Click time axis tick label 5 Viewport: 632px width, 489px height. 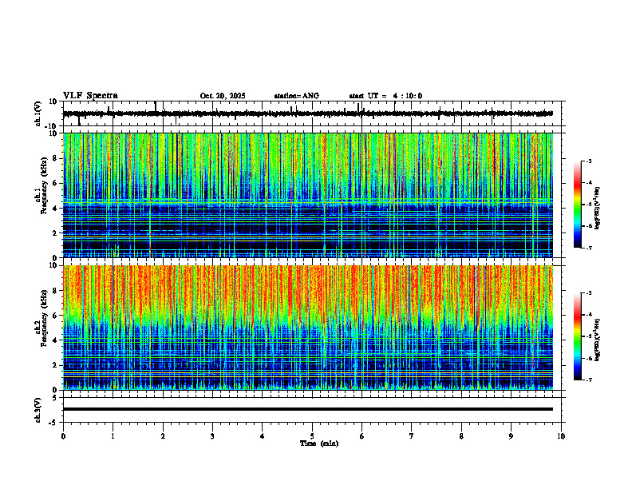312,436
